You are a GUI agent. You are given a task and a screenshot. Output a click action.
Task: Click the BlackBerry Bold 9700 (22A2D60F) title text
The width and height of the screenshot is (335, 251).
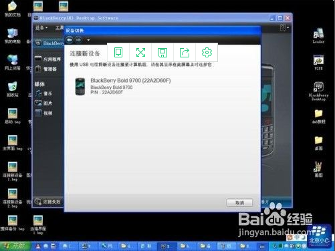[x=130, y=80]
